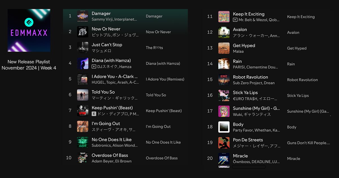Open album Sunshine (My Girl) [Ga…
339x178 pixels.
pyautogui.click(x=308, y=111)
